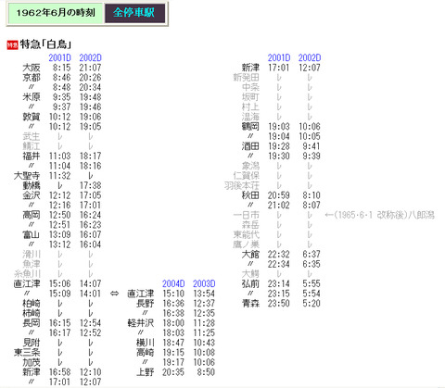Screen dimensions: 445x388
Task: Click the greyed 羽後本荘 station name
Action: pyautogui.click(x=242, y=186)
